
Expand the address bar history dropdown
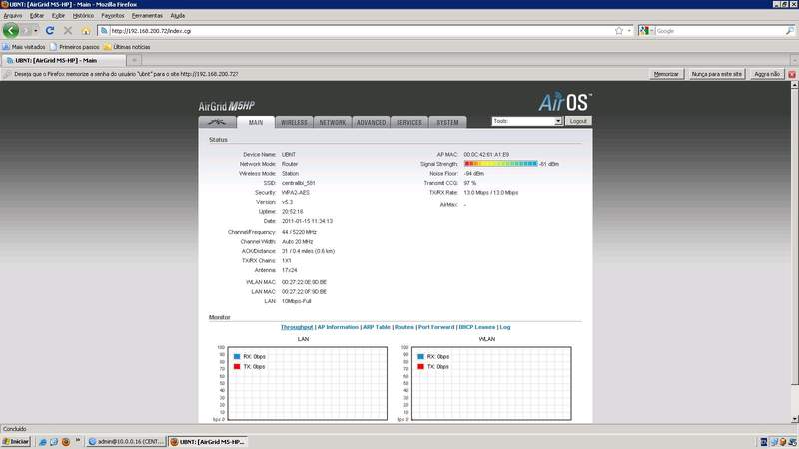[x=629, y=31]
